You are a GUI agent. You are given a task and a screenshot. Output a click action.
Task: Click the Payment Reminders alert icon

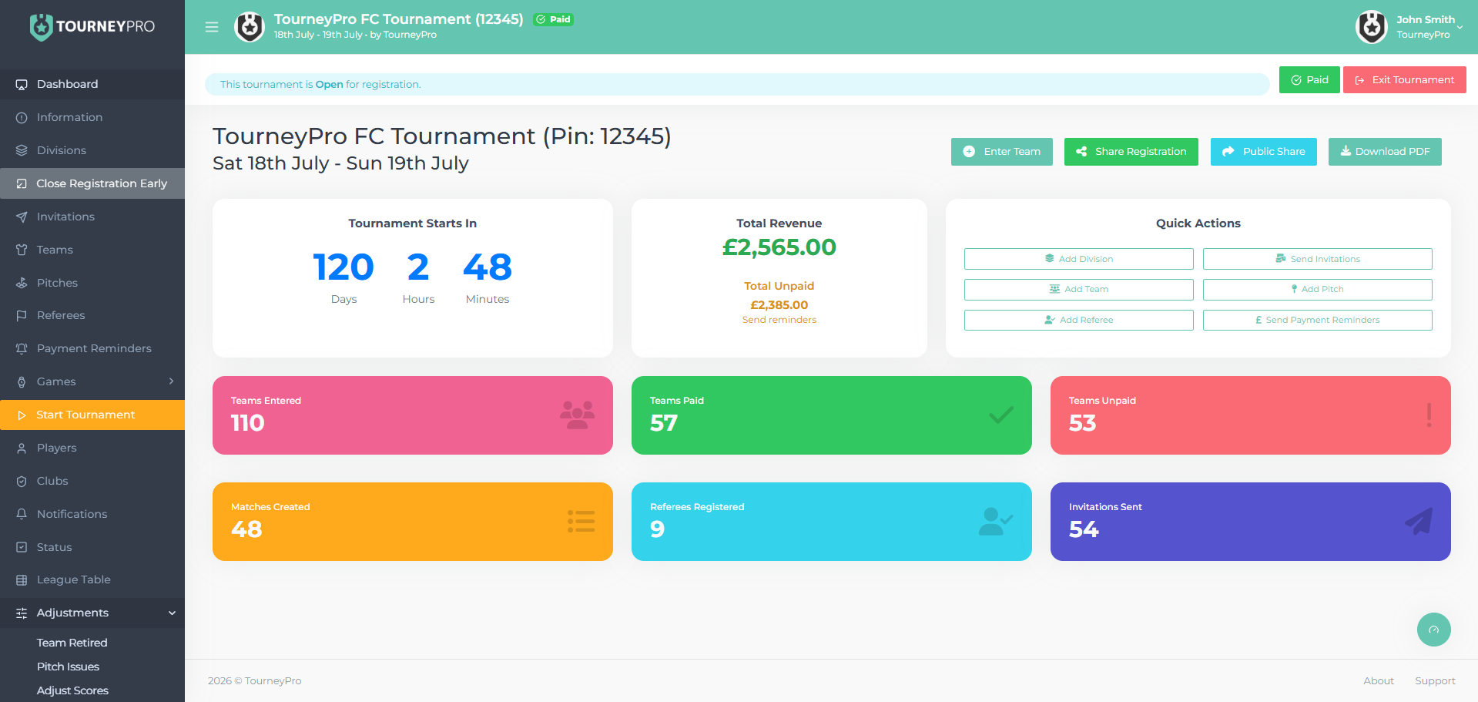tap(21, 348)
